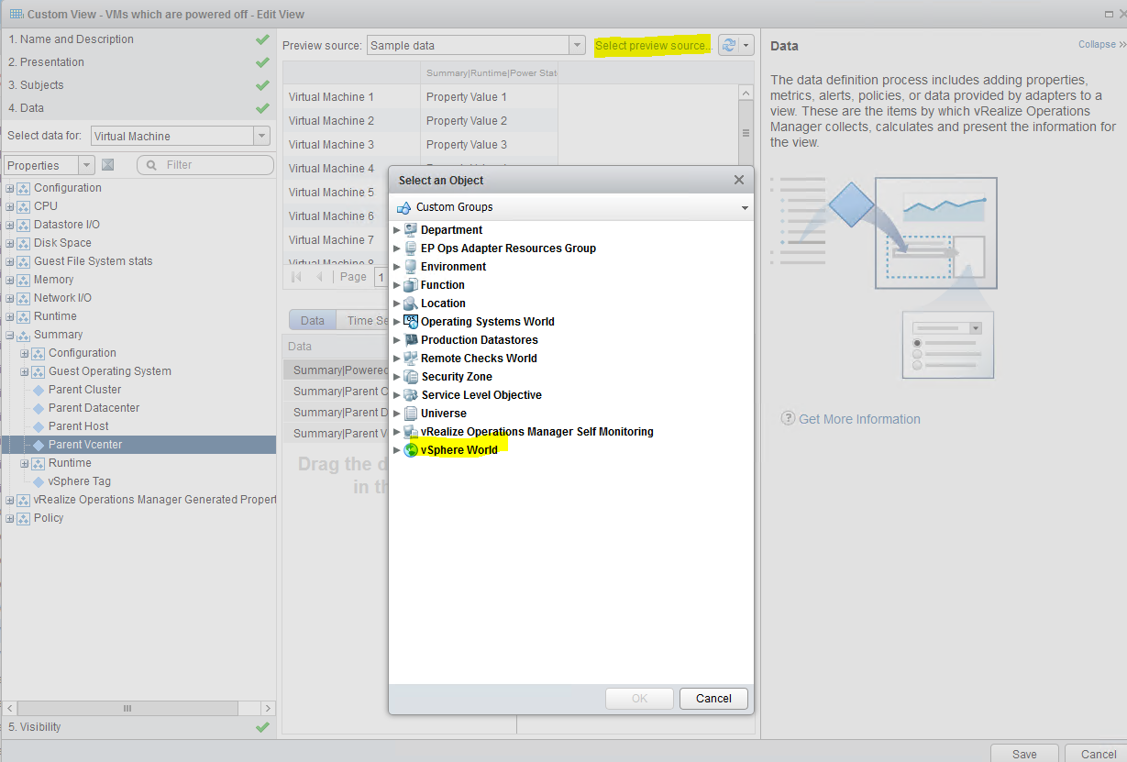Click the Select preview source link

click(652, 46)
